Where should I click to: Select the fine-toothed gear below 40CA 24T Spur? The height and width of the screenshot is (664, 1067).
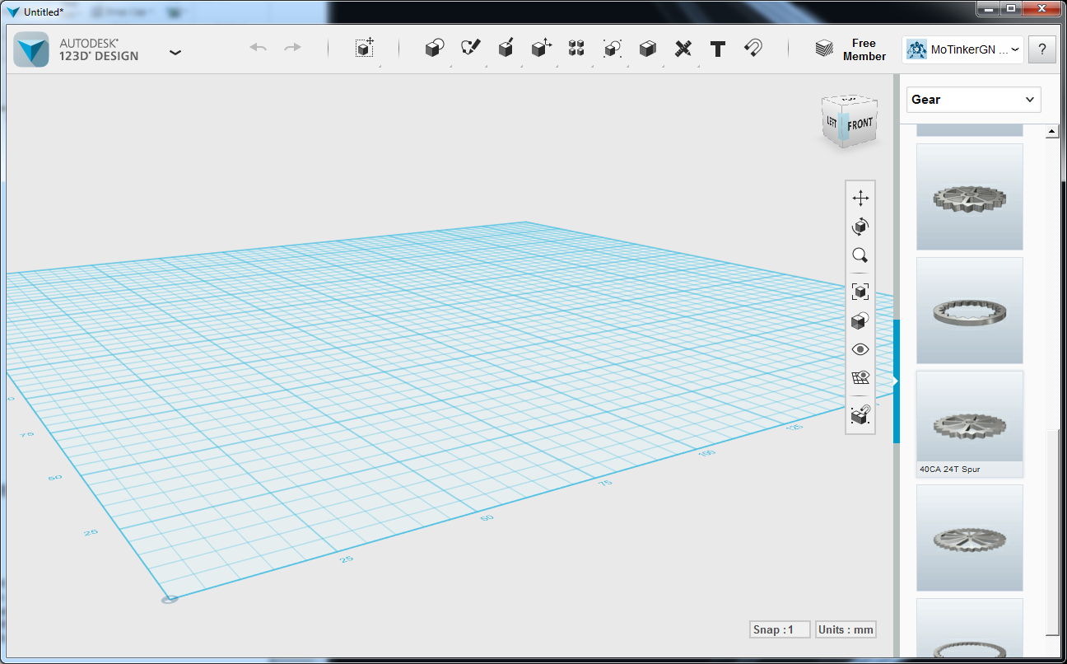point(970,538)
